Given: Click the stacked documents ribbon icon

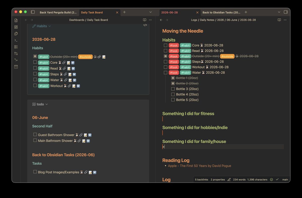Looking at the screenshot, I should pos(16,34).
